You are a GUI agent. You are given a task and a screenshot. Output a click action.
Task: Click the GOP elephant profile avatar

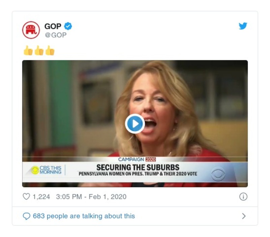click(x=31, y=30)
